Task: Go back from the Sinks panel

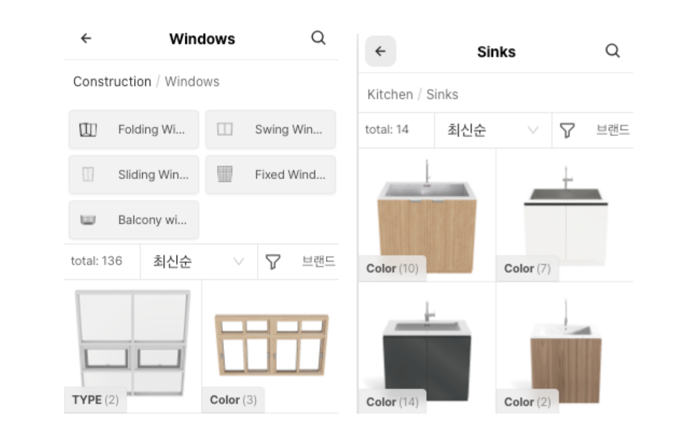Action: tap(381, 51)
